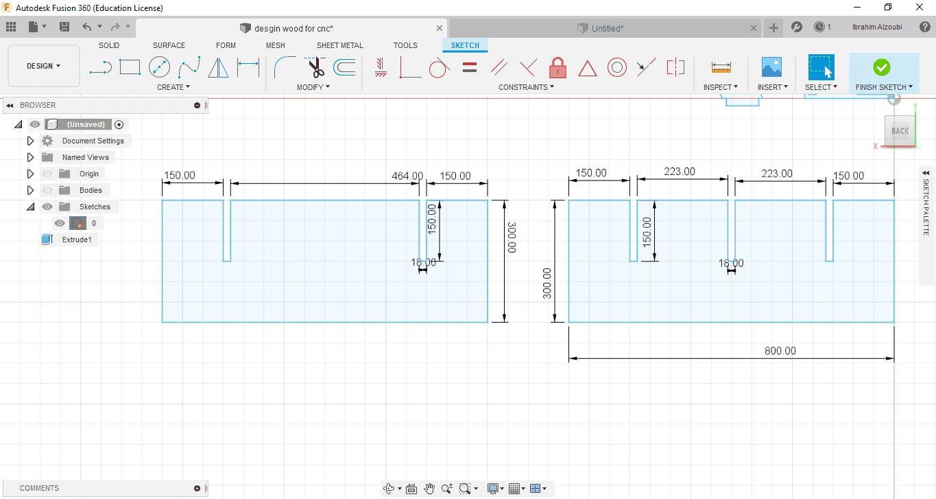Click the Look At icon

(x=411, y=489)
